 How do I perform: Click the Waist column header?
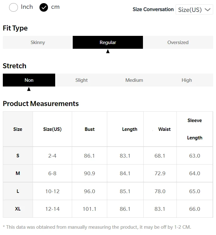pos(164,129)
